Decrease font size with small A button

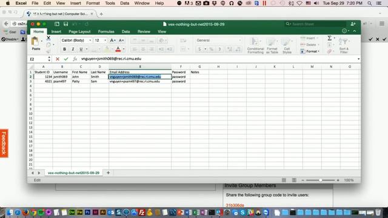click(121, 41)
